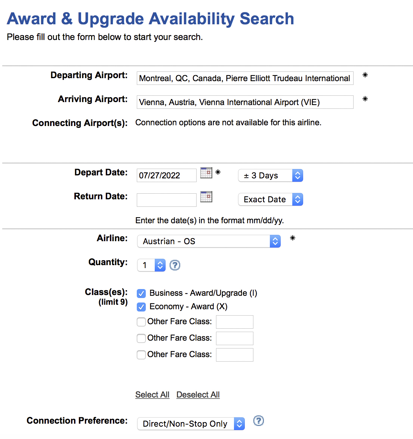Click the Deselect All link
413x439 pixels.
tap(198, 395)
